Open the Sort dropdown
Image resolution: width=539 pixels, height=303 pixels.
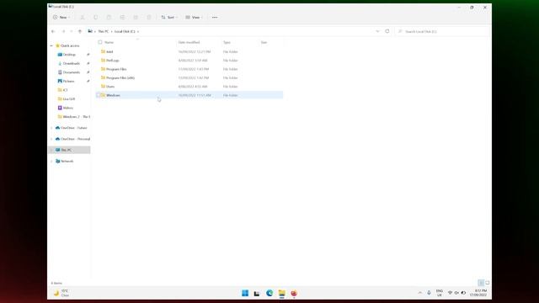point(169,17)
